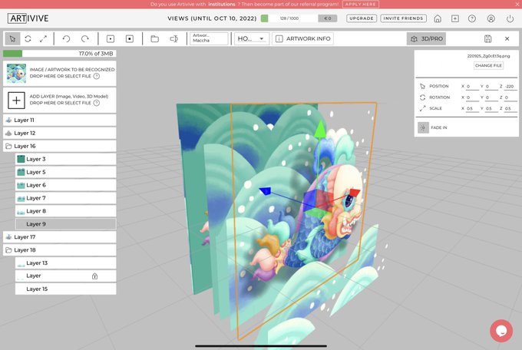Open Artwork Info
522x350 pixels.
coord(302,38)
